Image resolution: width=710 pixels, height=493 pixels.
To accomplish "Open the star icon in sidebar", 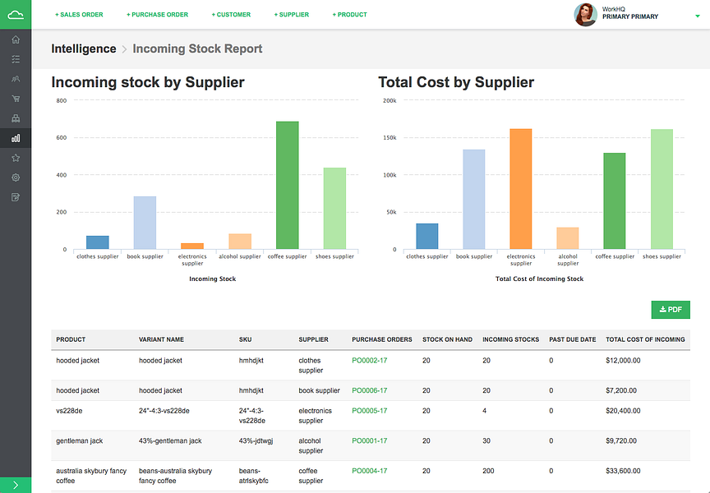I will 16,158.
